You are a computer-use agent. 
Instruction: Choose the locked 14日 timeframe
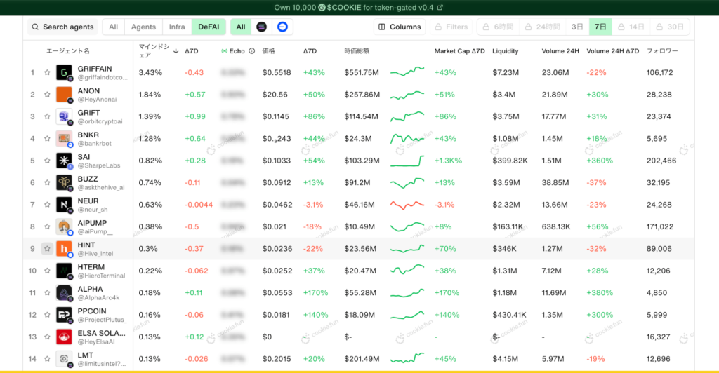[631, 27]
